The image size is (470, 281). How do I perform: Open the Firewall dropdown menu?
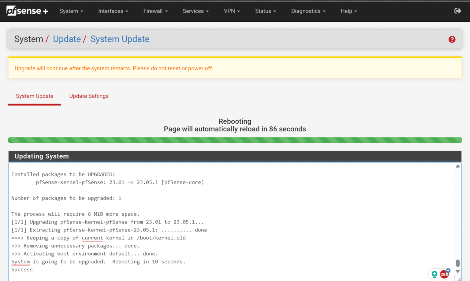[155, 11]
